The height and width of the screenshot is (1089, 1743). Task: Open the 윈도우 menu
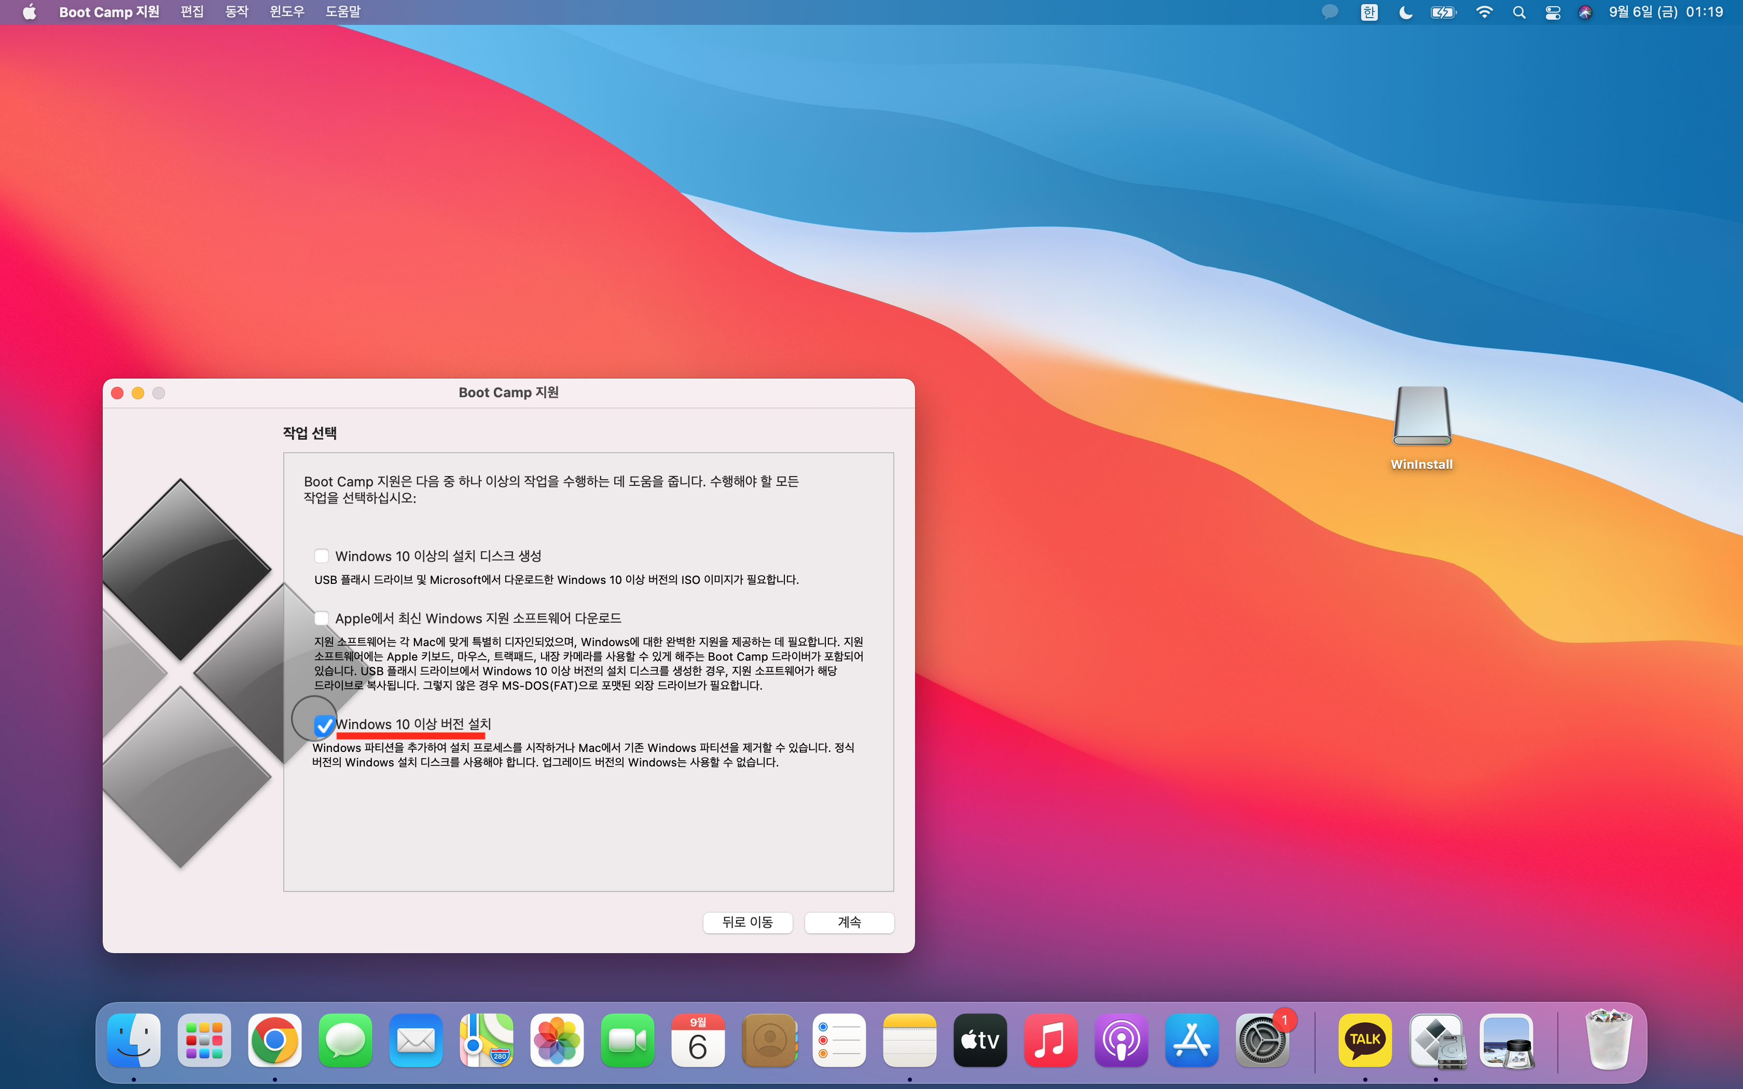pos(287,12)
